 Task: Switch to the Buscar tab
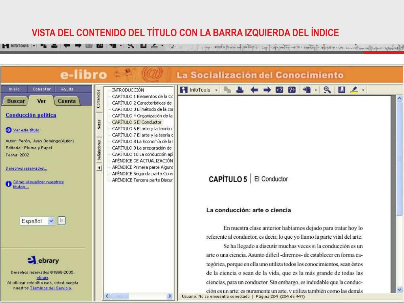[16, 101]
